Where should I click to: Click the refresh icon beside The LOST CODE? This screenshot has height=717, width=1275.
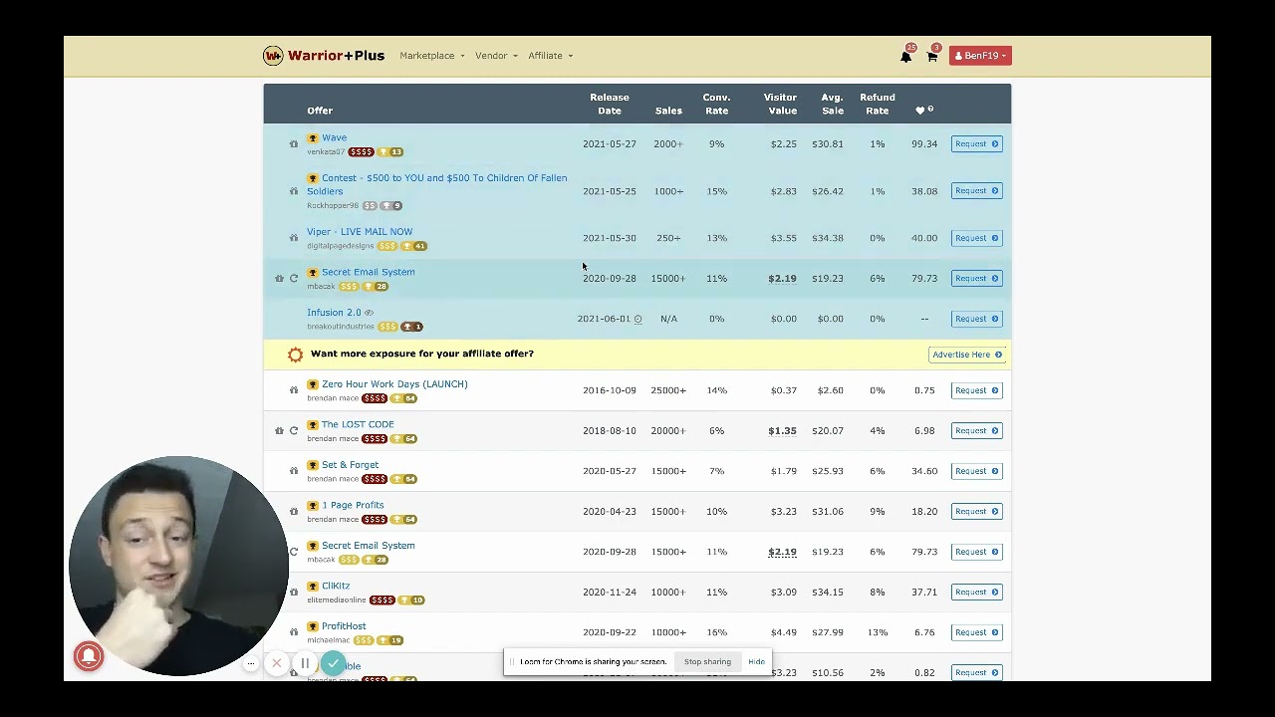coord(294,431)
